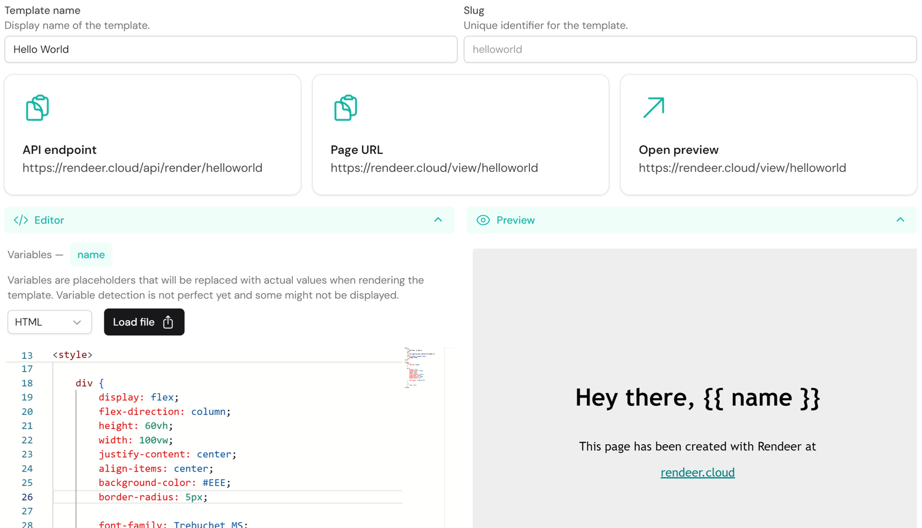Click line number 18 in gutter

pos(27,383)
